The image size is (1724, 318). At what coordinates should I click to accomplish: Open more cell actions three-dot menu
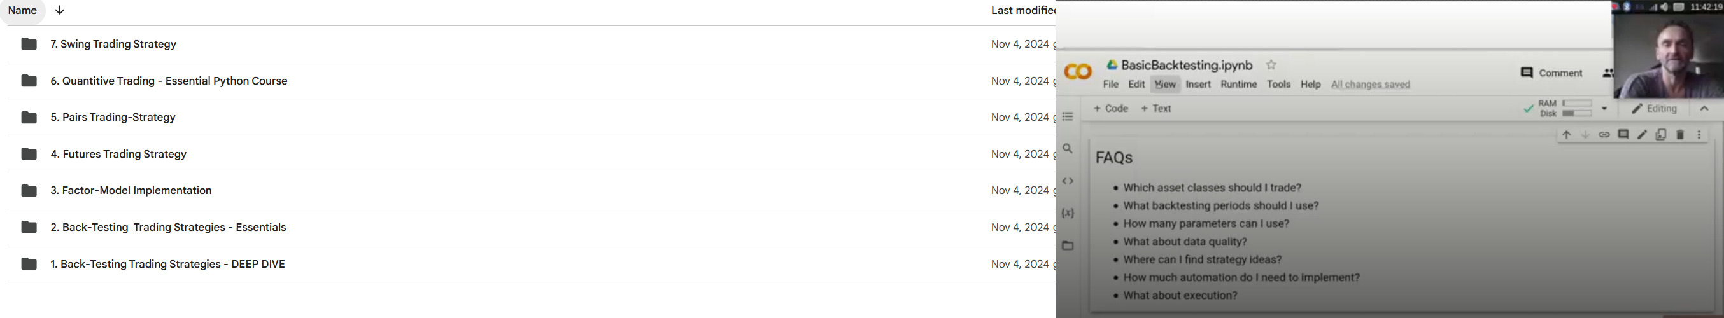coord(1699,135)
